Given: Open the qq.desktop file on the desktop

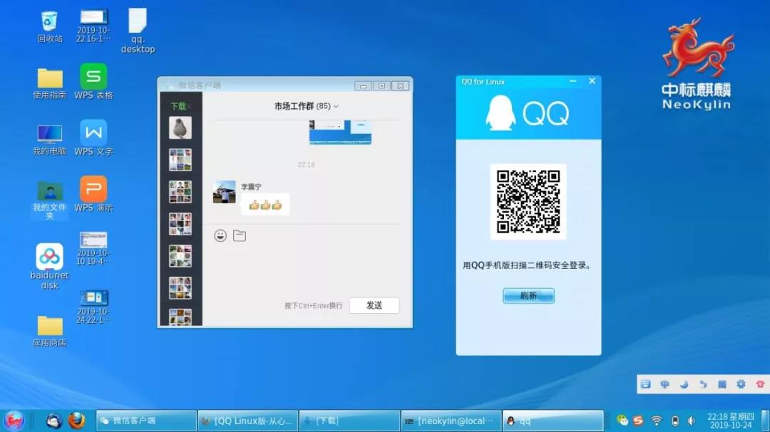Looking at the screenshot, I should [x=138, y=31].
